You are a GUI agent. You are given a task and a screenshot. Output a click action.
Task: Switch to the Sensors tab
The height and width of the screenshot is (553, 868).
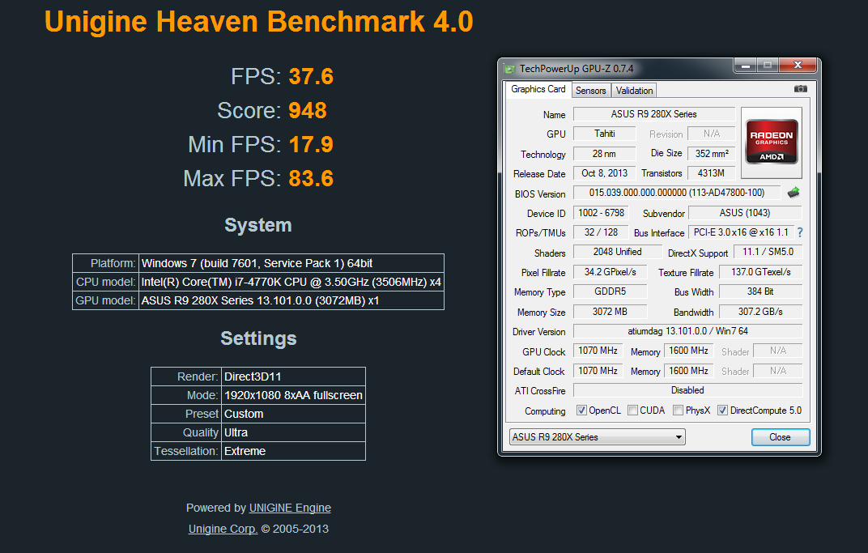(x=590, y=90)
